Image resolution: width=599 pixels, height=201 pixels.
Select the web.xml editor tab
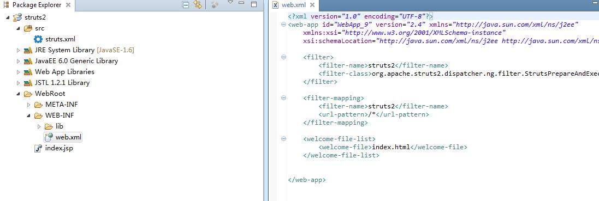click(293, 5)
